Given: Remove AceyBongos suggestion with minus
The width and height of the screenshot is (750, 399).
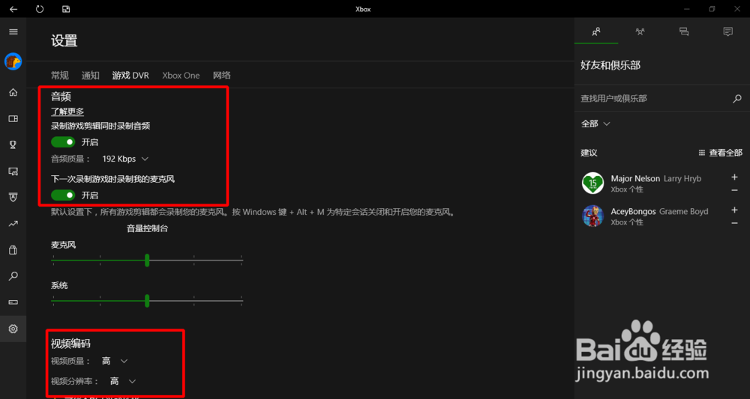Looking at the screenshot, I should [x=735, y=223].
